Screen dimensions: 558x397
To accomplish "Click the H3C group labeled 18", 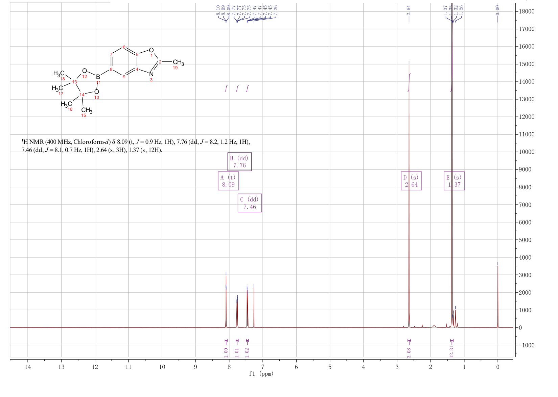I will point(59,74).
